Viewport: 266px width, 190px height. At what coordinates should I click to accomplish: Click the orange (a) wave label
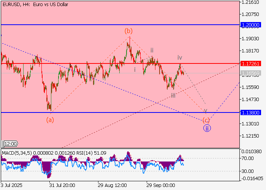click(x=50, y=120)
